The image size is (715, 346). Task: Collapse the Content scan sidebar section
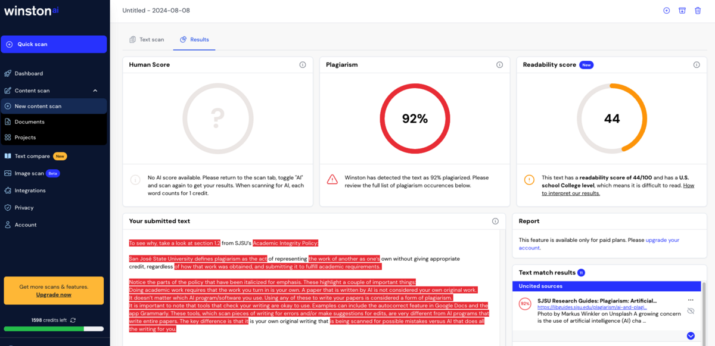point(95,91)
